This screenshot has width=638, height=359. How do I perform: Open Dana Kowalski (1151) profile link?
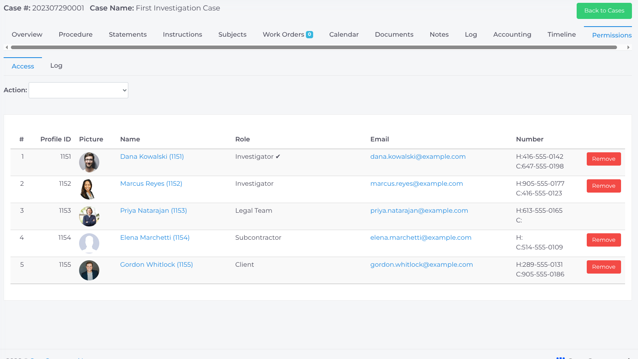pos(152,157)
